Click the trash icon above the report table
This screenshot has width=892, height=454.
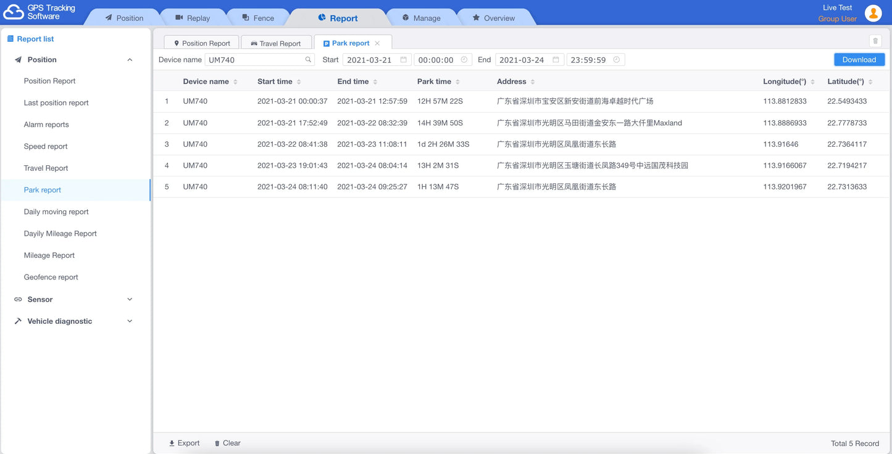tap(875, 40)
